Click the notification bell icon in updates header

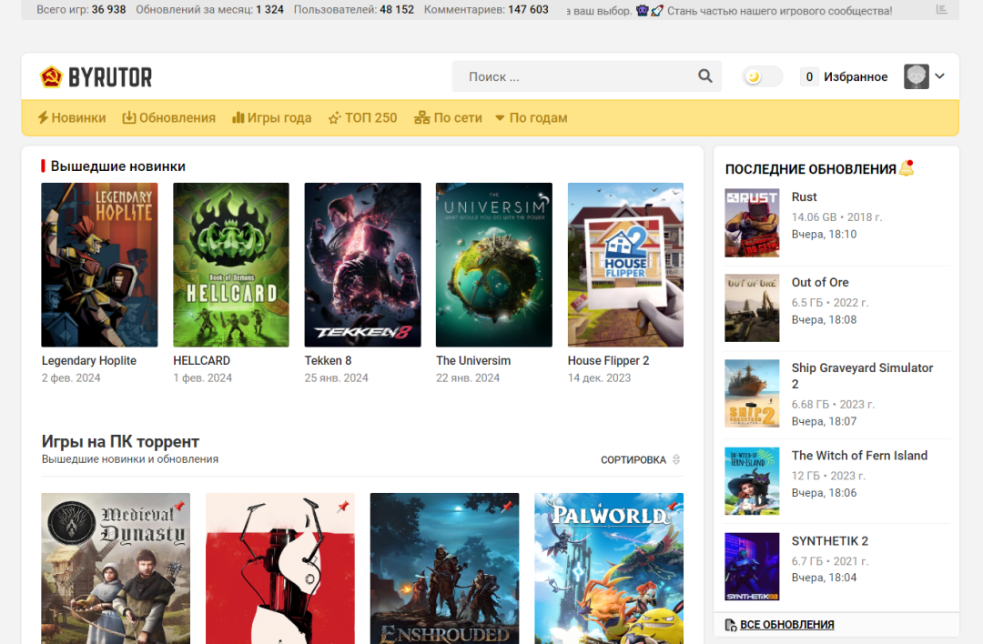point(907,168)
